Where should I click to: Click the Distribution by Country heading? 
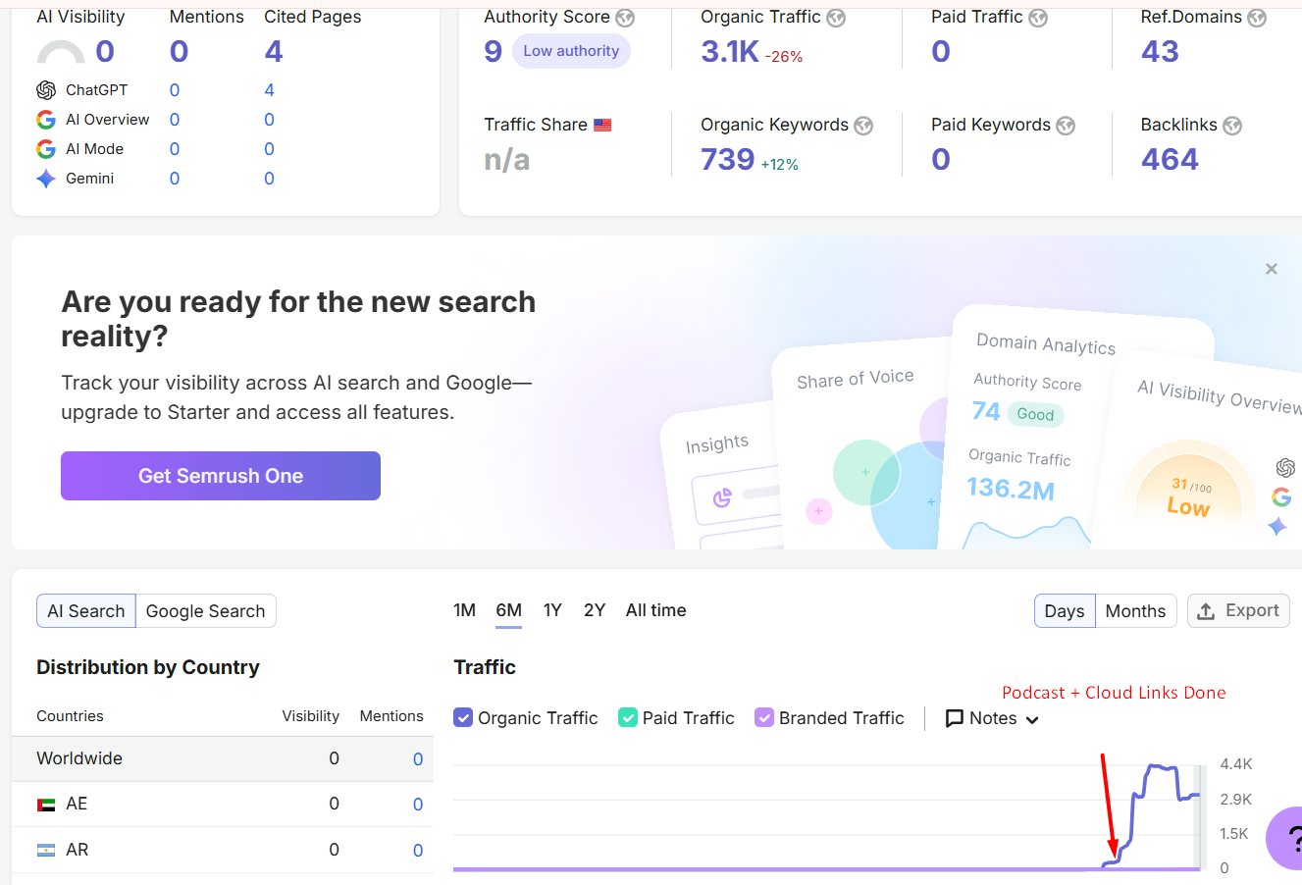(x=148, y=667)
